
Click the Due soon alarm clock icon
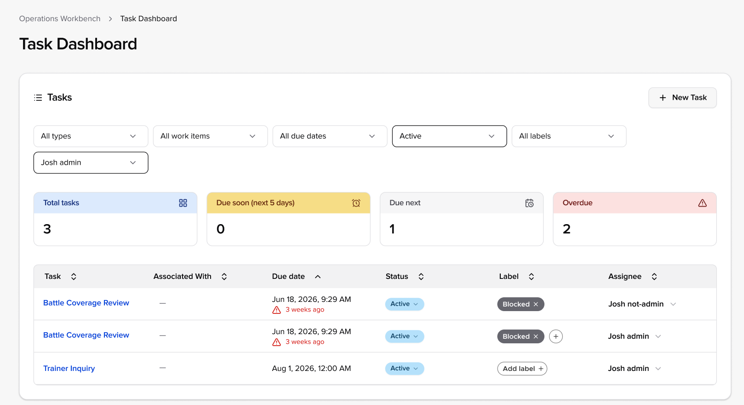356,203
